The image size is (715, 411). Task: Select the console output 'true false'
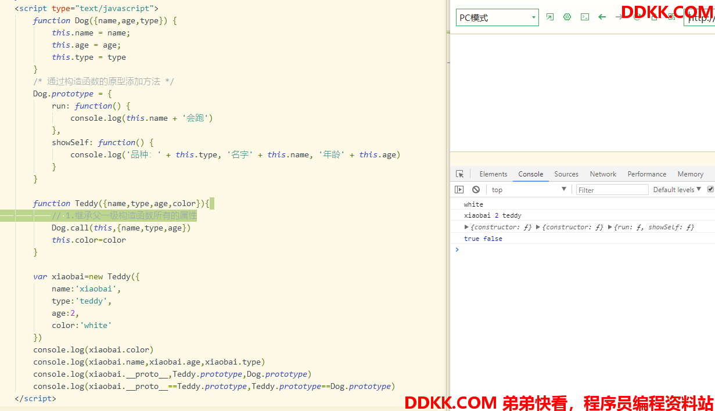483,239
